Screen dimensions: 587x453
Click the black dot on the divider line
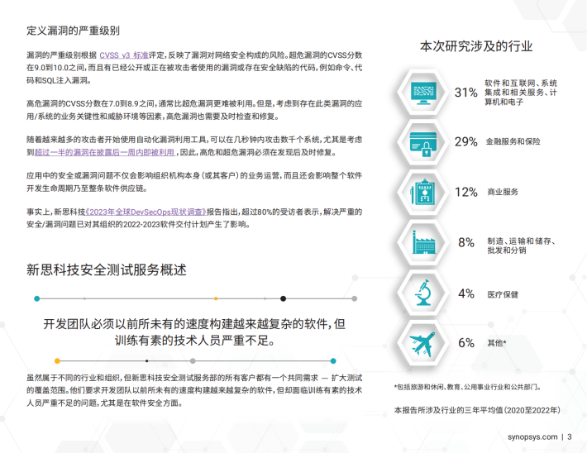283,298
